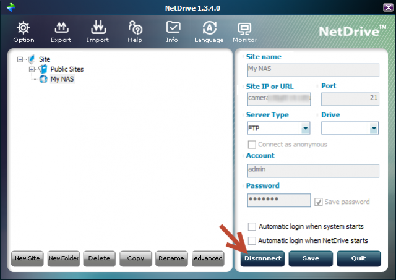
Task: Toggle Connect as anonymous checkbox
Action: point(252,145)
